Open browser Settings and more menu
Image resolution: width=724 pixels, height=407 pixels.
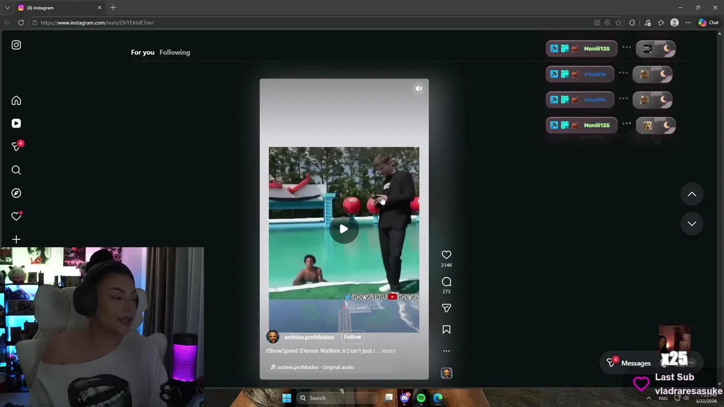[x=688, y=23]
